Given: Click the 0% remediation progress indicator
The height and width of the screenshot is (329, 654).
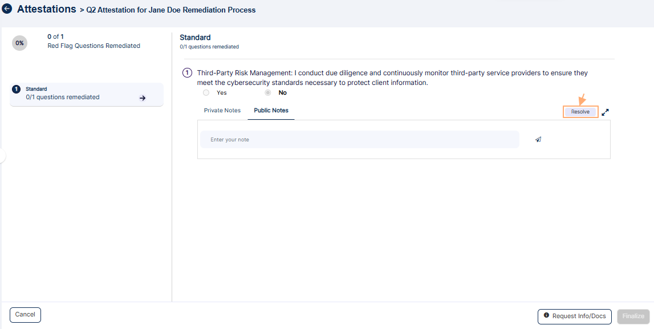Looking at the screenshot, I should point(19,43).
